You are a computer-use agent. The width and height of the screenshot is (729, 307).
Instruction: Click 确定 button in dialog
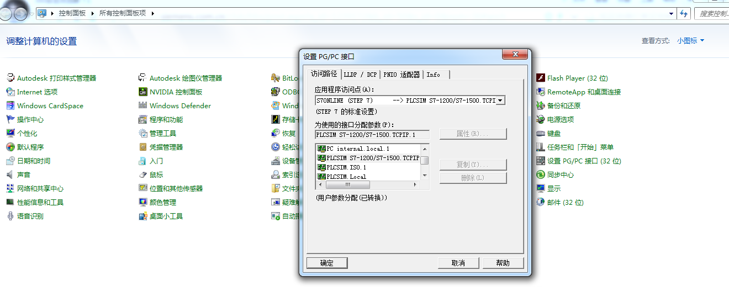[327, 263]
